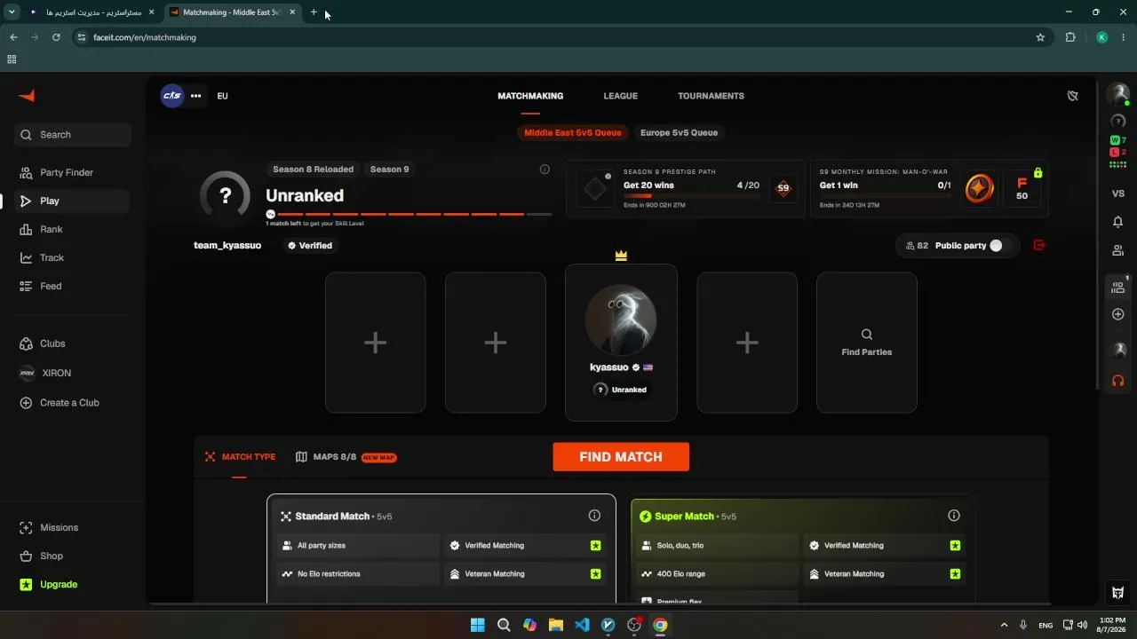Open the Tournaments tab
Viewport: 1137px width, 639px height.
711,96
